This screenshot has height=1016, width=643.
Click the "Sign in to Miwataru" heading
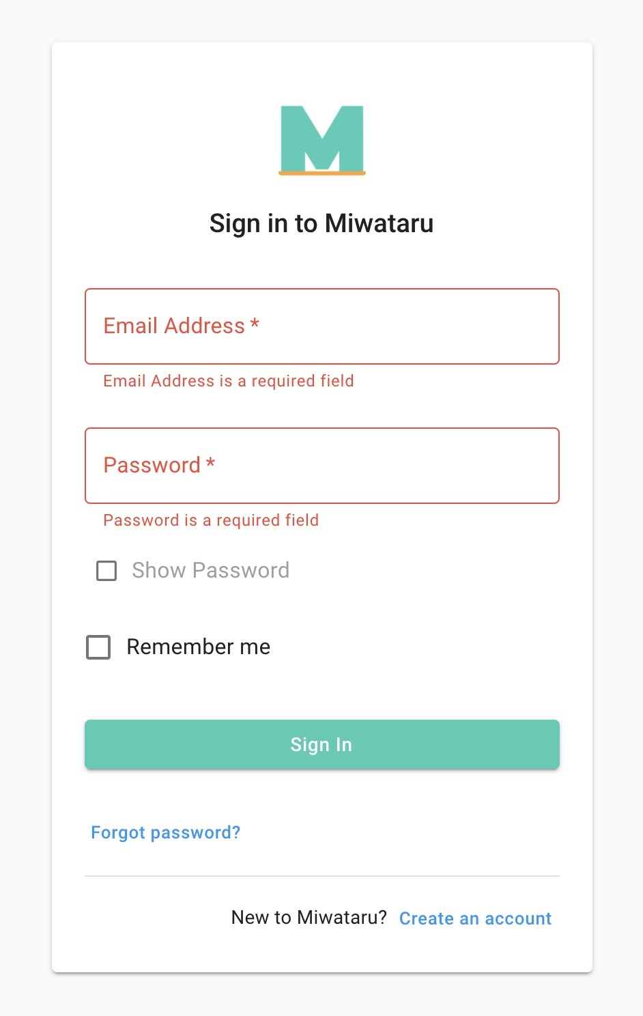point(321,223)
